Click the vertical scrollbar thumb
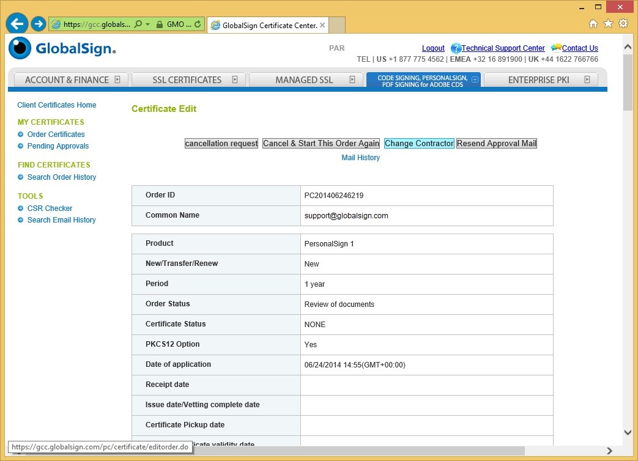The width and height of the screenshot is (638, 461). click(628, 81)
